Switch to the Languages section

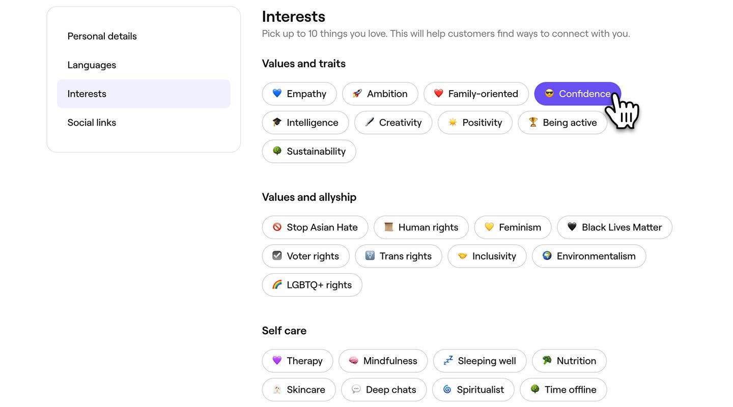point(92,65)
